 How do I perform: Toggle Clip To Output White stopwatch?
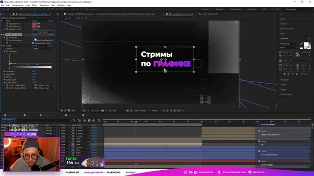click(7, 88)
